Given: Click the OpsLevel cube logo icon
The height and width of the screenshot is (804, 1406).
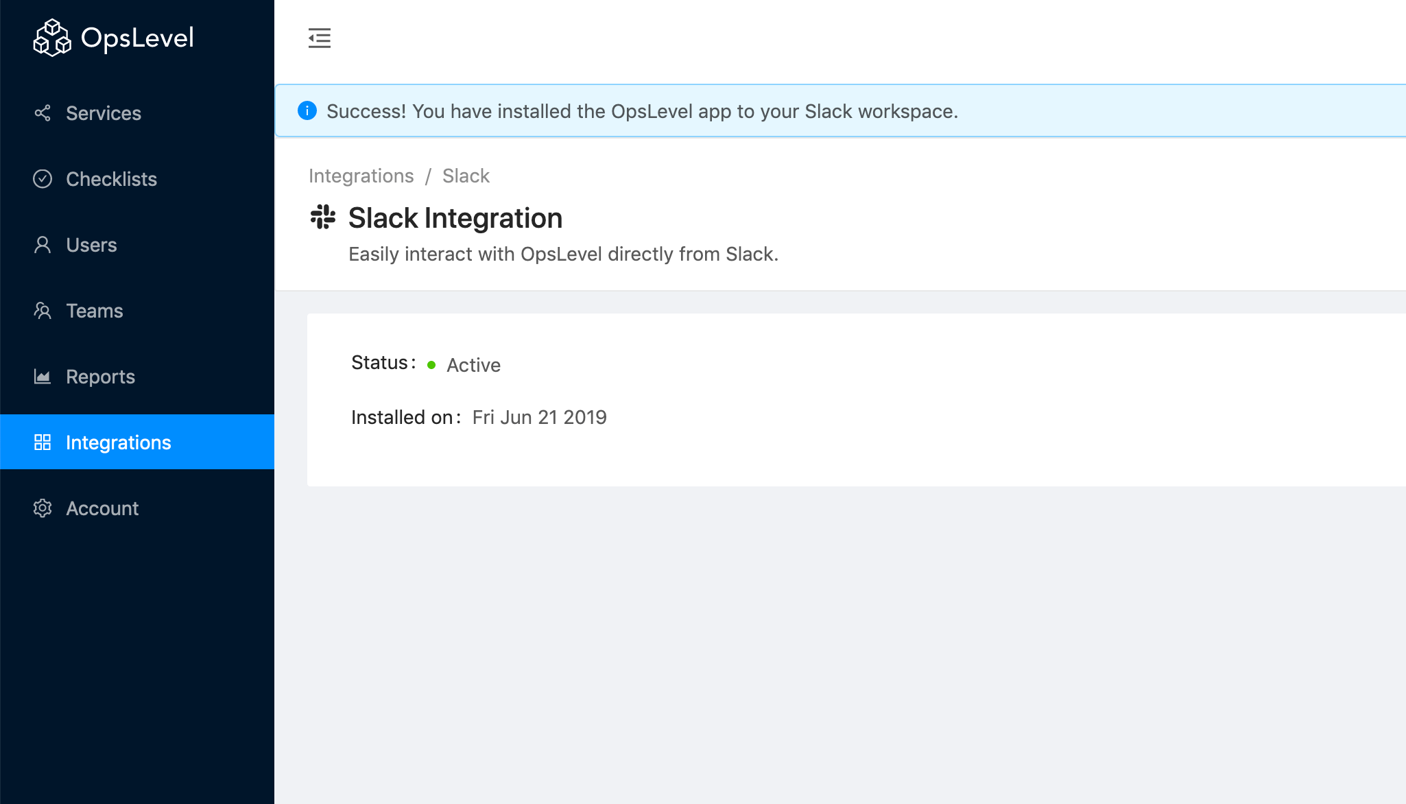Looking at the screenshot, I should pos(52,38).
